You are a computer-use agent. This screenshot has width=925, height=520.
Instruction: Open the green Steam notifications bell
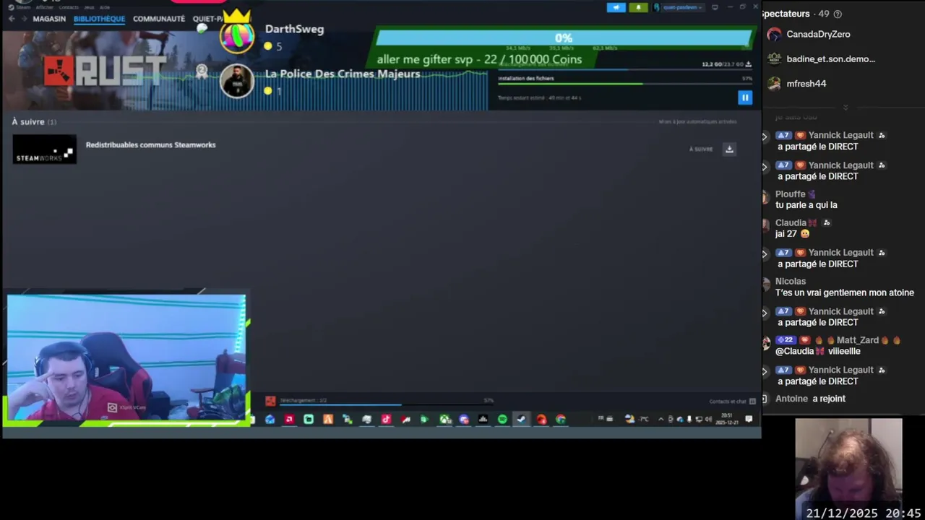point(638,7)
